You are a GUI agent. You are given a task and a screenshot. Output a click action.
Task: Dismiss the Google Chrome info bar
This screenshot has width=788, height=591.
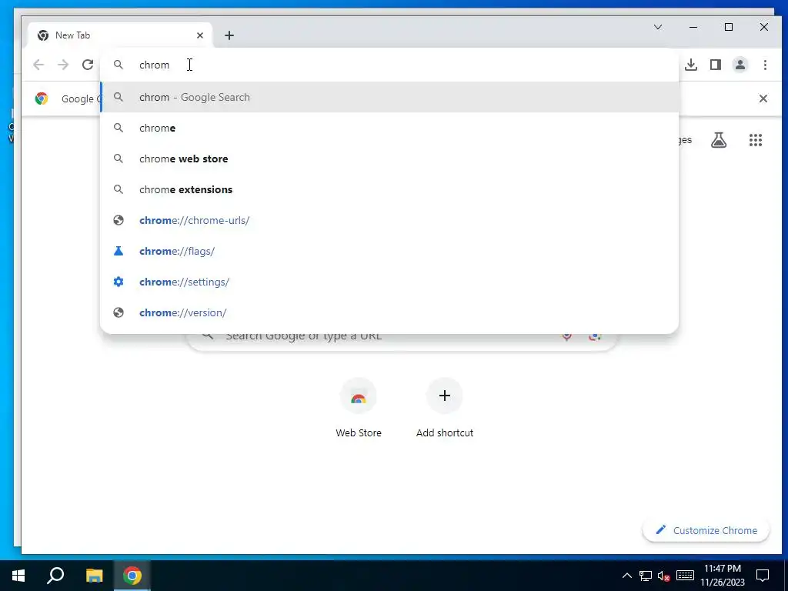763,98
